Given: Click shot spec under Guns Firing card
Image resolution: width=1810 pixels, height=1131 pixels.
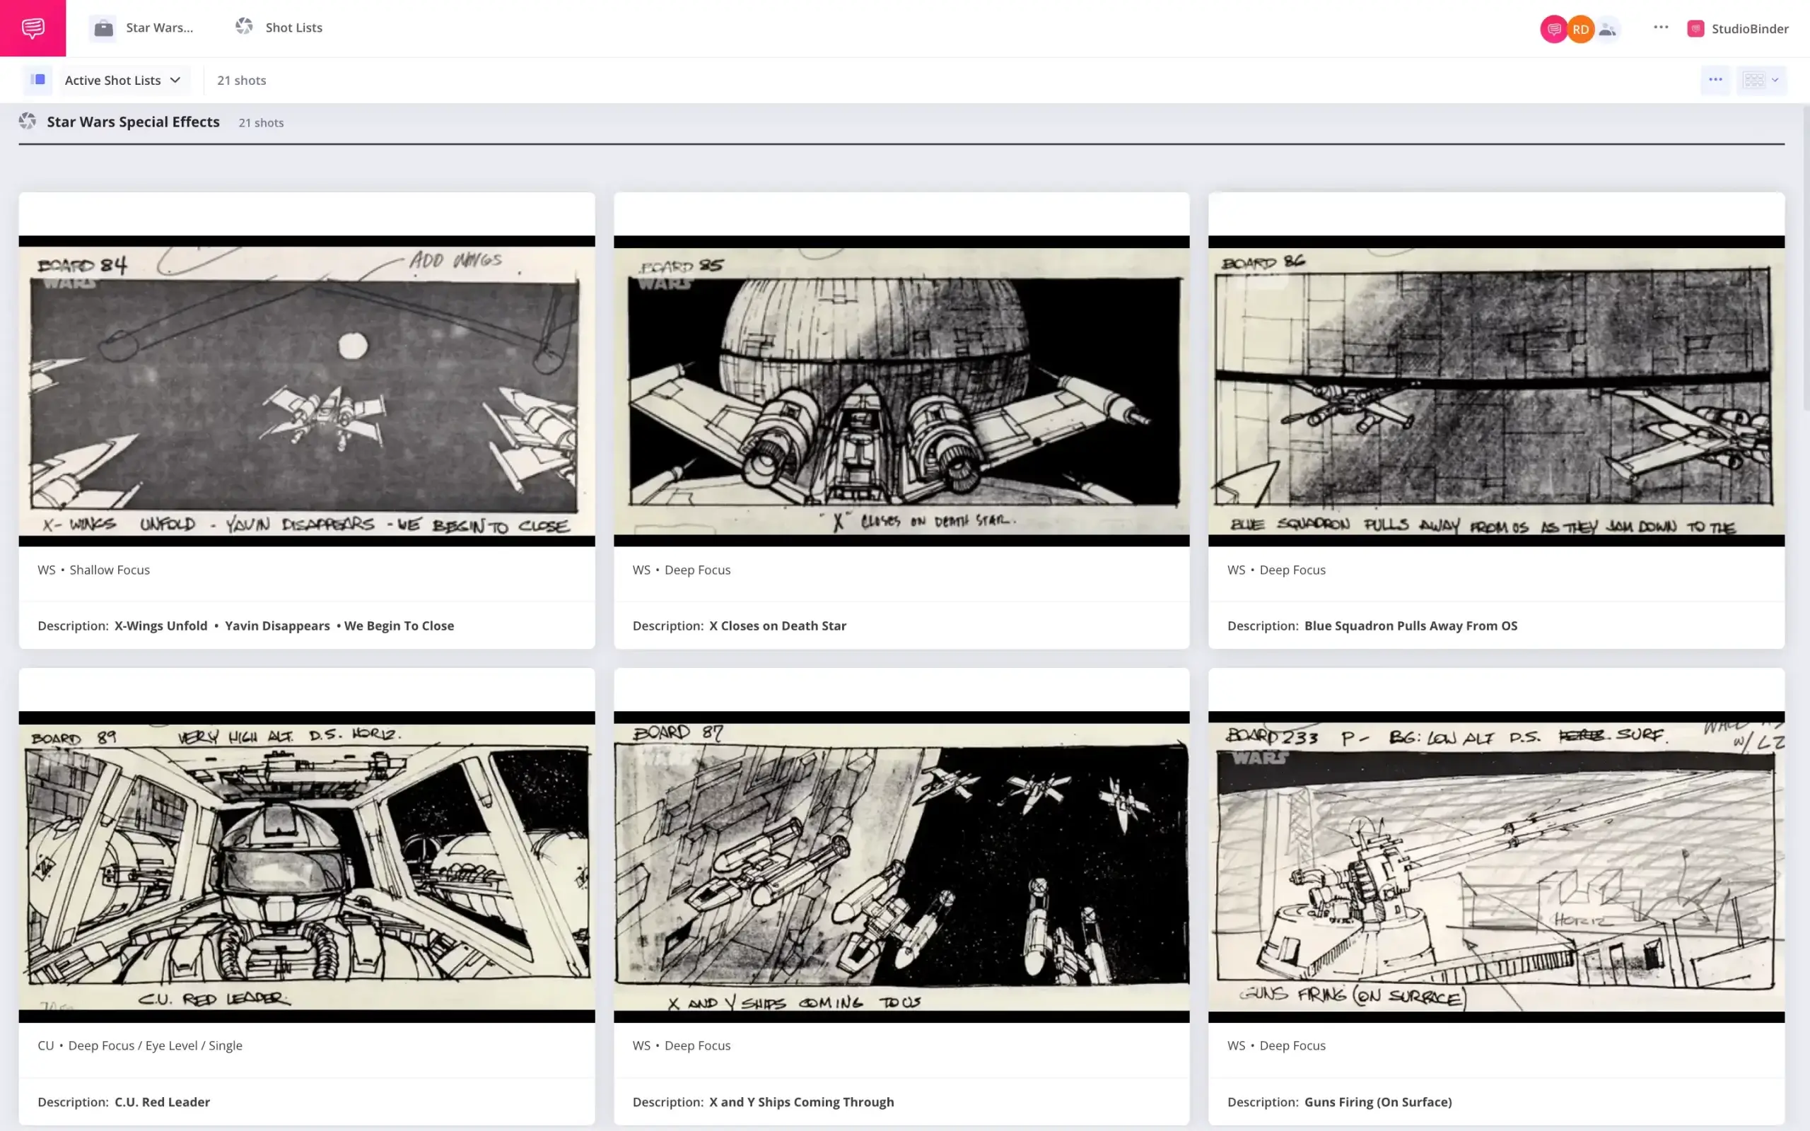Looking at the screenshot, I should pyautogui.click(x=1276, y=1045).
